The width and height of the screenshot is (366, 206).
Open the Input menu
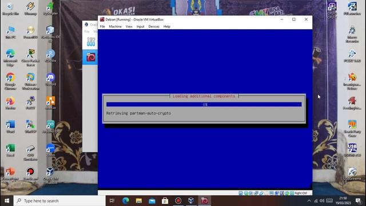tap(140, 27)
